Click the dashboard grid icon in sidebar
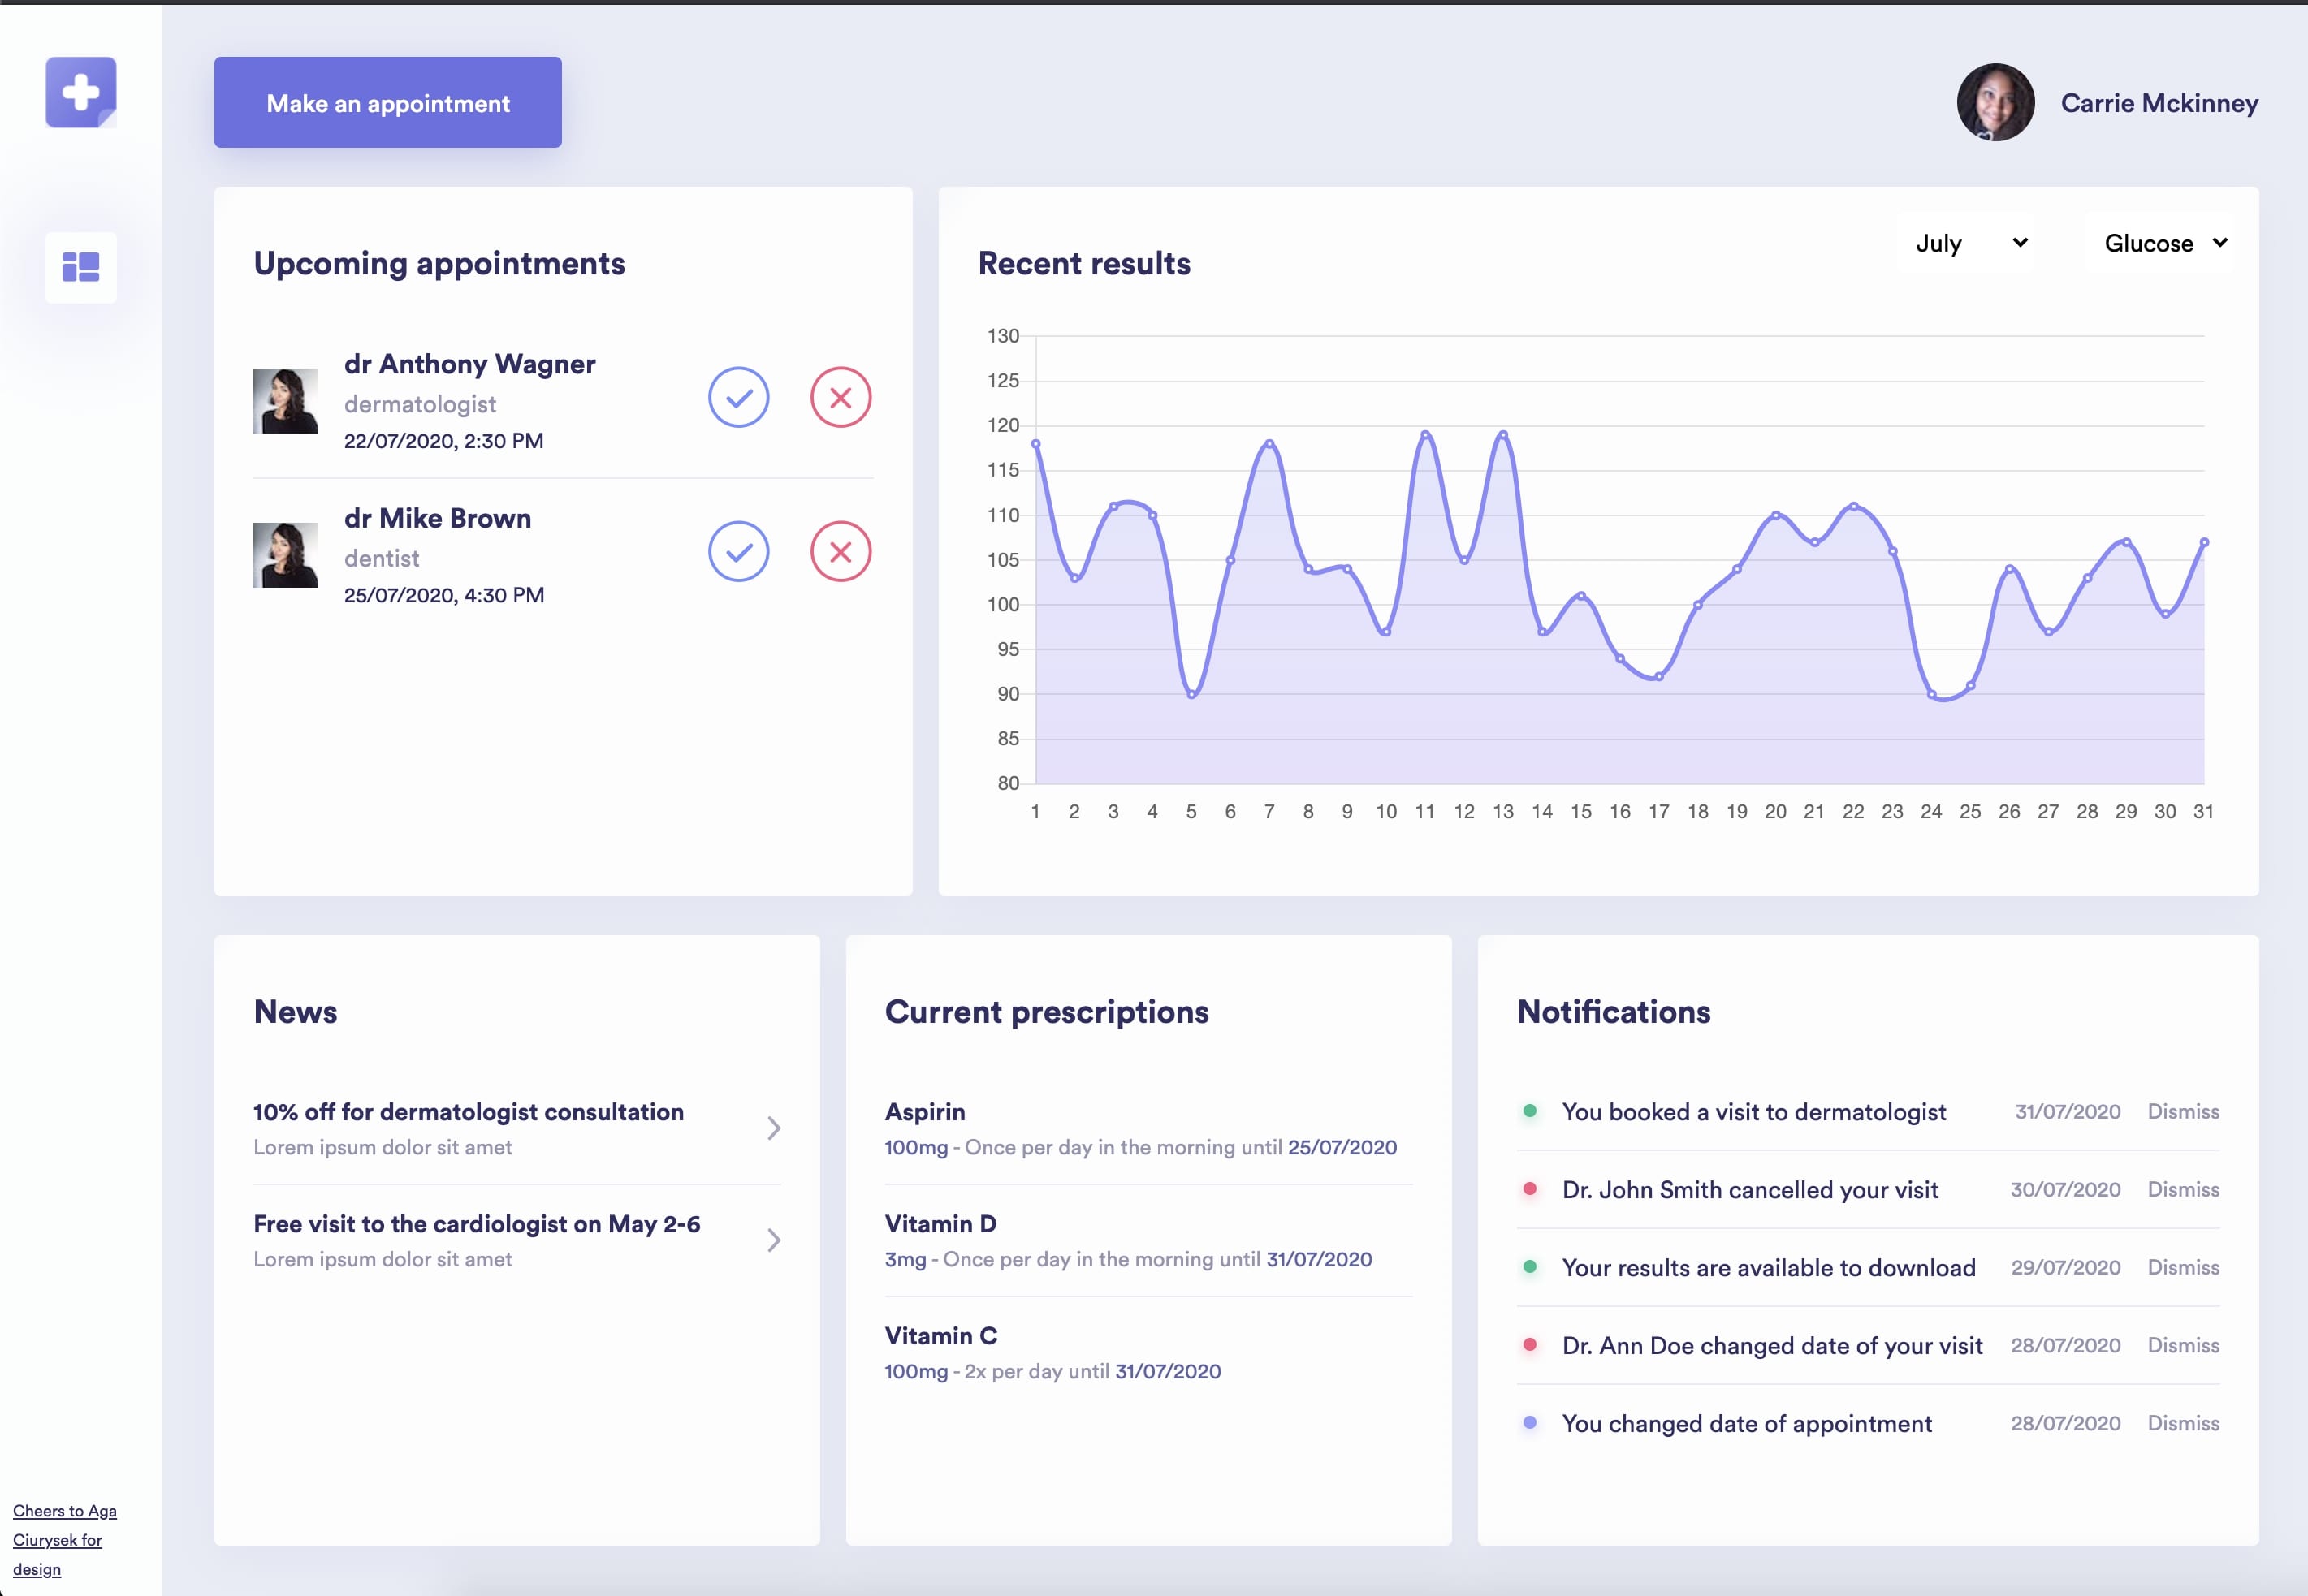 coord(80,266)
